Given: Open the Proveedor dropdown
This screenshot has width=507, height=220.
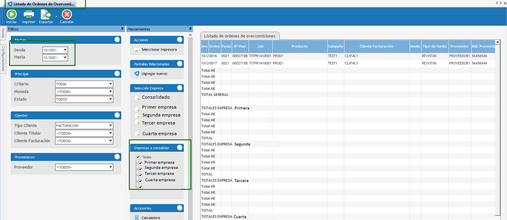Looking at the screenshot, I should click(x=110, y=167).
